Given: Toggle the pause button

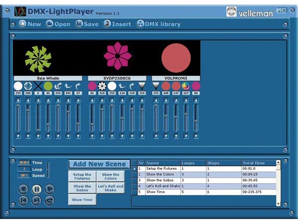Looking at the screenshot, I should click(36, 189).
